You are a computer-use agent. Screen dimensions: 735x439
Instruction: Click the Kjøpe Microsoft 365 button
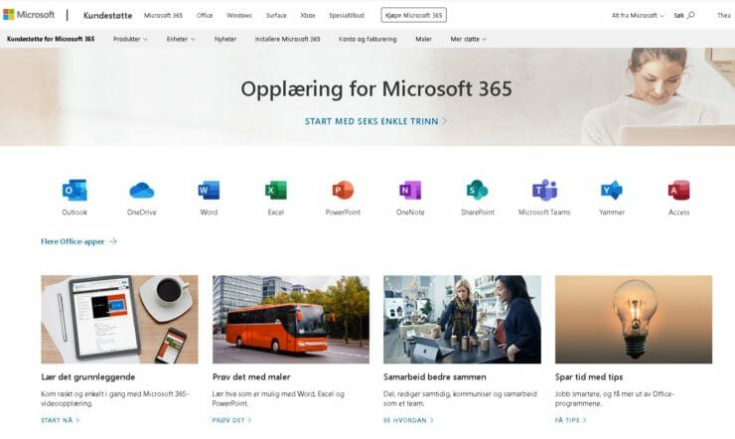coord(413,16)
